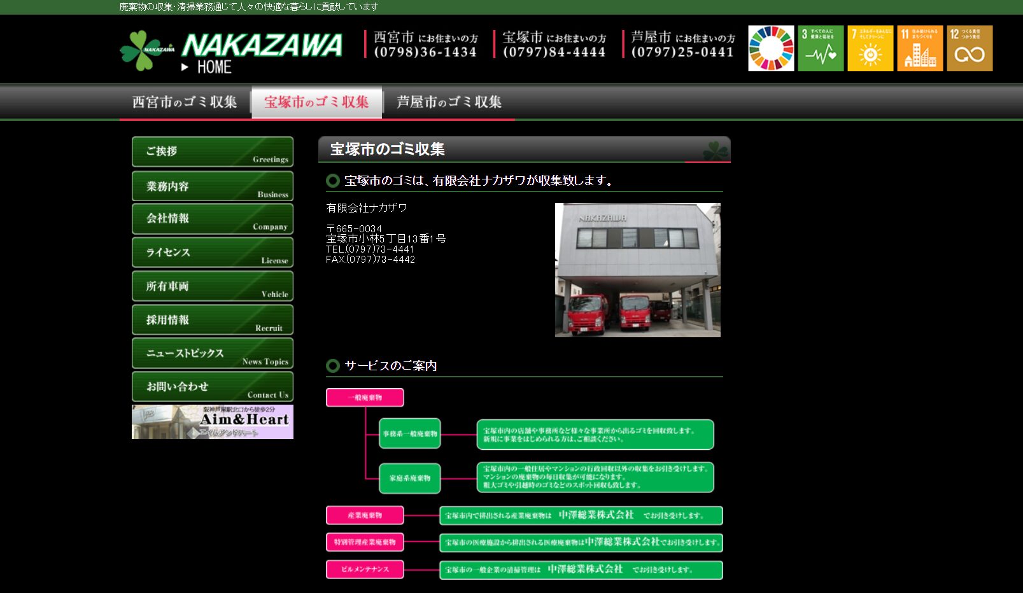Select the SDG goal 7 energy icon
The height and width of the screenshot is (593, 1023).
[870, 48]
